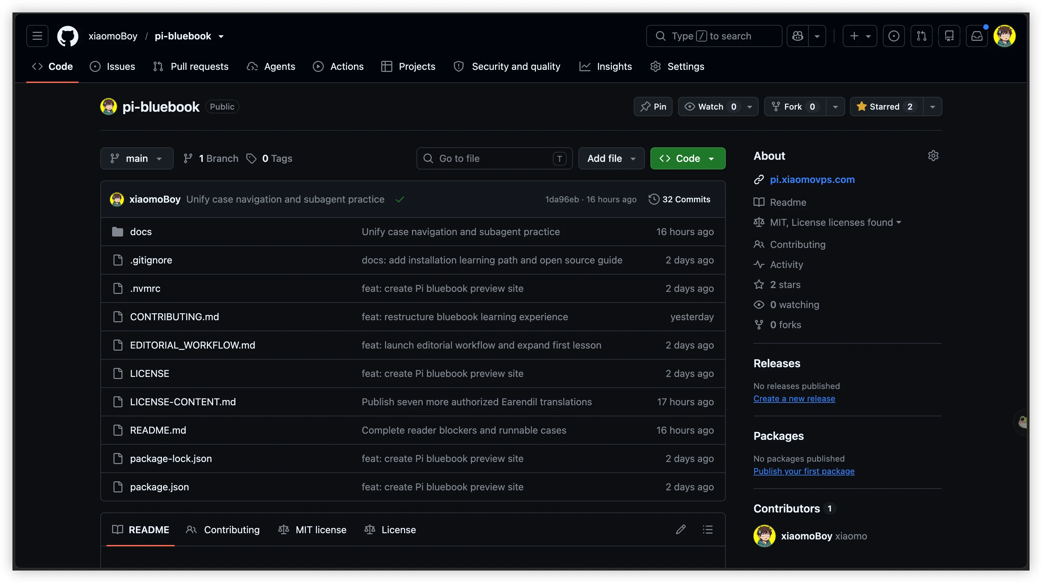Go to the GitHub homepage logo
This screenshot has height=583, width=1042.
67,36
